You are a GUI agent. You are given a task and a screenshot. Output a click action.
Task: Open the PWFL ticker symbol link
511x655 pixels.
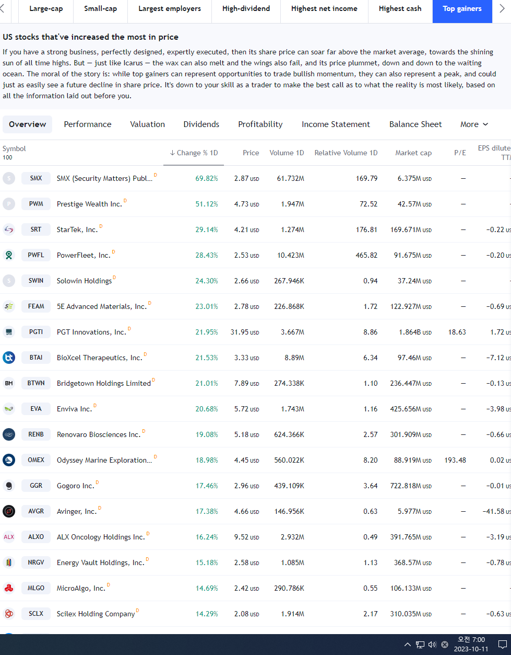point(36,255)
